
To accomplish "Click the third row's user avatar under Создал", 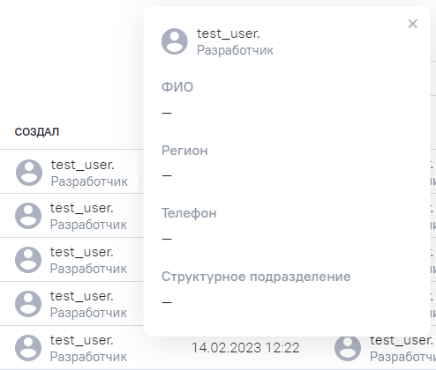I will (x=28, y=260).
